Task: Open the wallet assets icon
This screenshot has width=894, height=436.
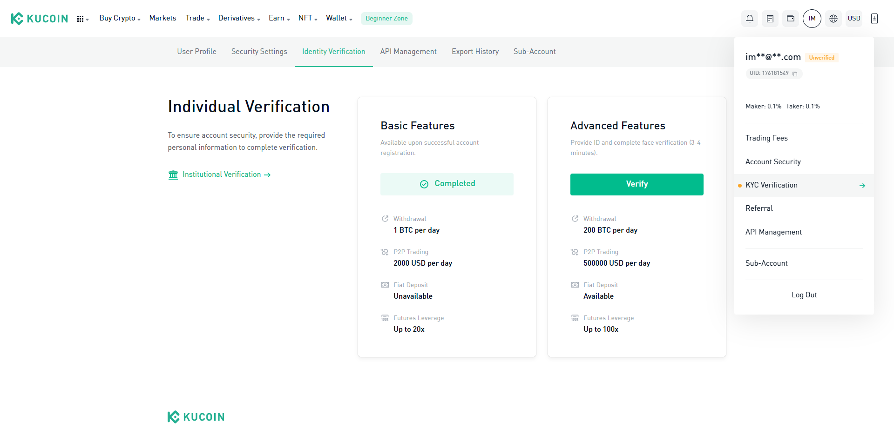Action: [791, 19]
